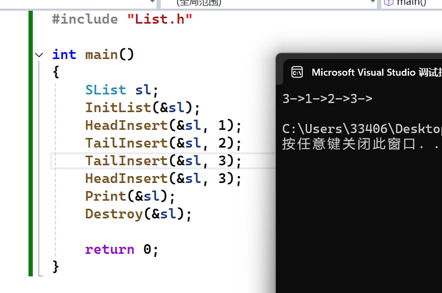The image size is (442, 293).
Task: Open the main() member dropdown
Action: 411,3
